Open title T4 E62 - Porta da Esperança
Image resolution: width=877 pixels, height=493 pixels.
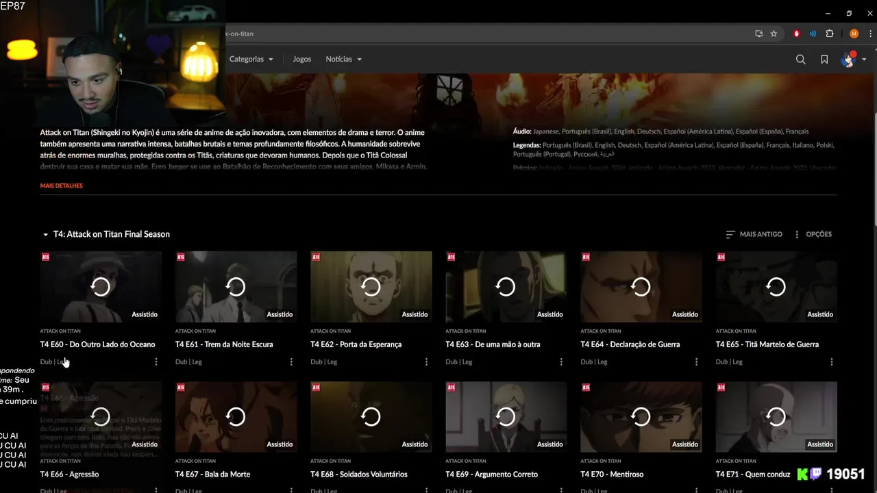356,344
